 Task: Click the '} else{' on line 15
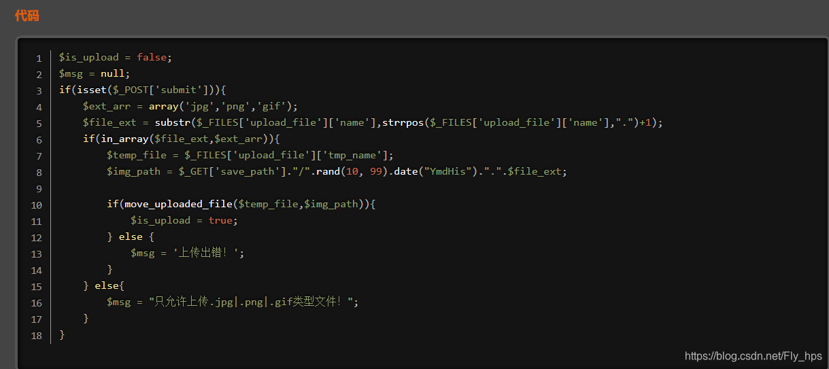coord(103,286)
